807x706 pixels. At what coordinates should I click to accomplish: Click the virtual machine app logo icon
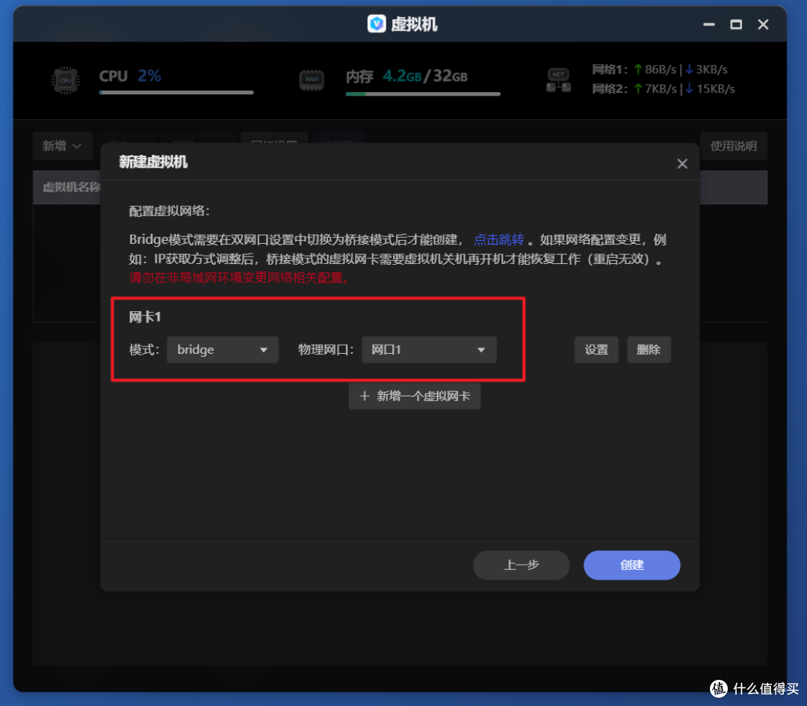(376, 24)
